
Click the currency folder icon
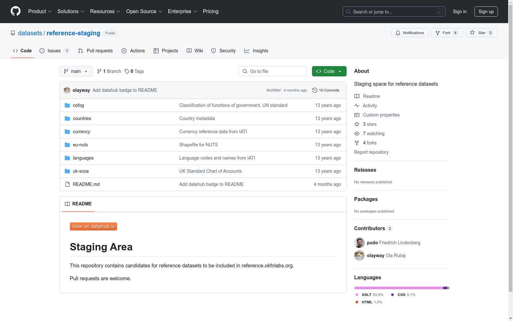pyautogui.click(x=67, y=132)
